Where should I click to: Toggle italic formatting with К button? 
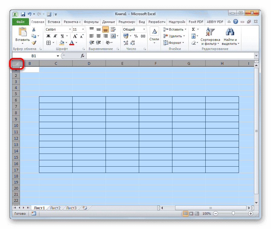pyautogui.click(x=55, y=36)
